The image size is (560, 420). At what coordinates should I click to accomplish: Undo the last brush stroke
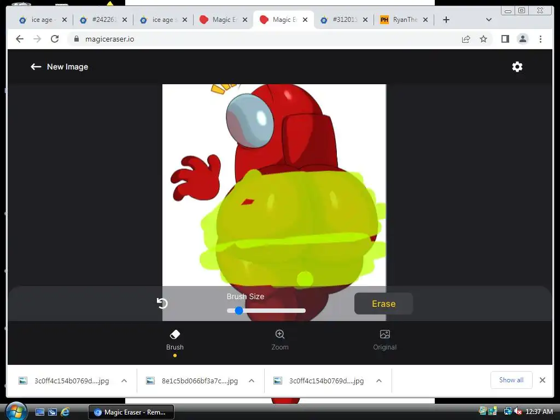coord(162,303)
